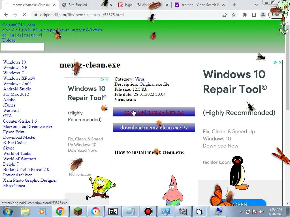This screenshot has height=217, width=290.
Task: Click the Upload link
Action: coord(9,40)
